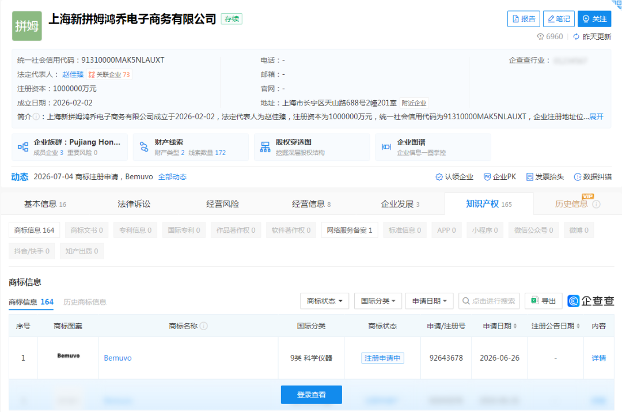Switch to 法律诉讼 tab
The image size is (622, 412).
134,204
